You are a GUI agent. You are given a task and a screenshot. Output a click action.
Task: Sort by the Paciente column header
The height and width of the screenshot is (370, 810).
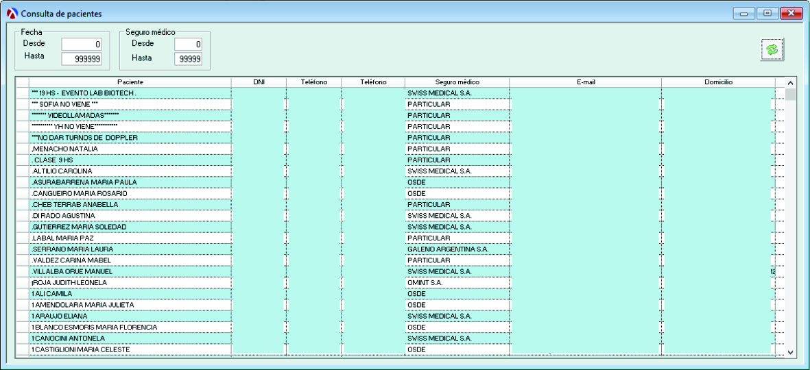tap(130, 82)
